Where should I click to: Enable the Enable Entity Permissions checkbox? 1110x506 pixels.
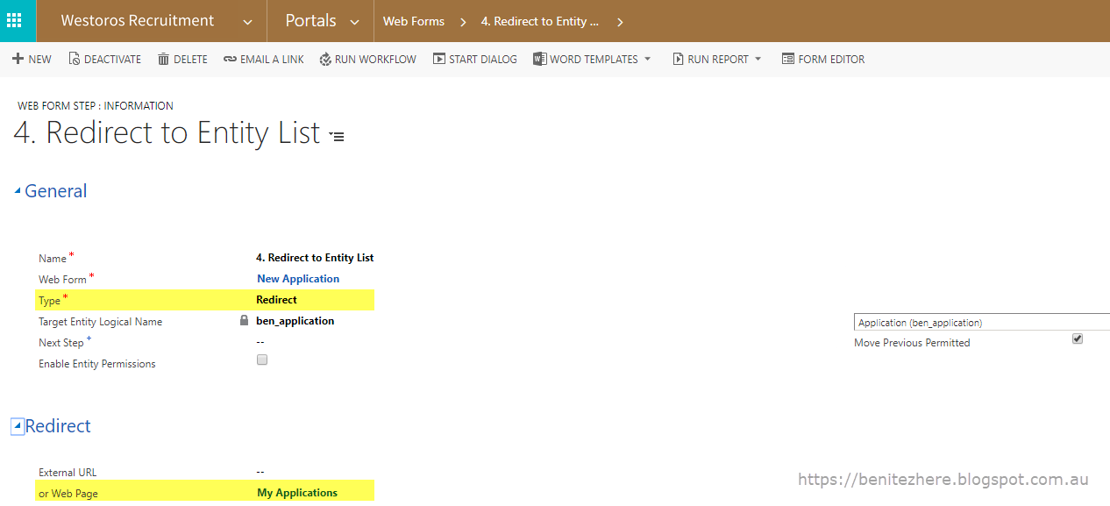[261, 360]
